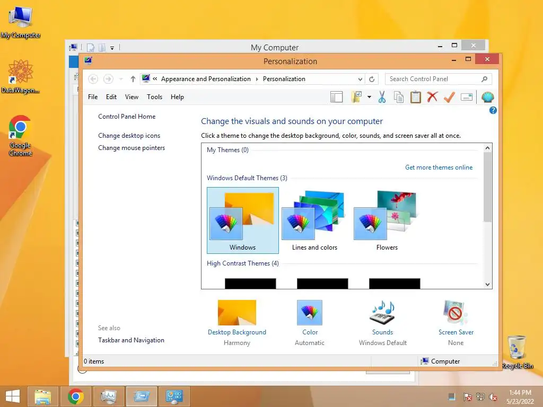Go up one level with Up arrow

[133, 79]
